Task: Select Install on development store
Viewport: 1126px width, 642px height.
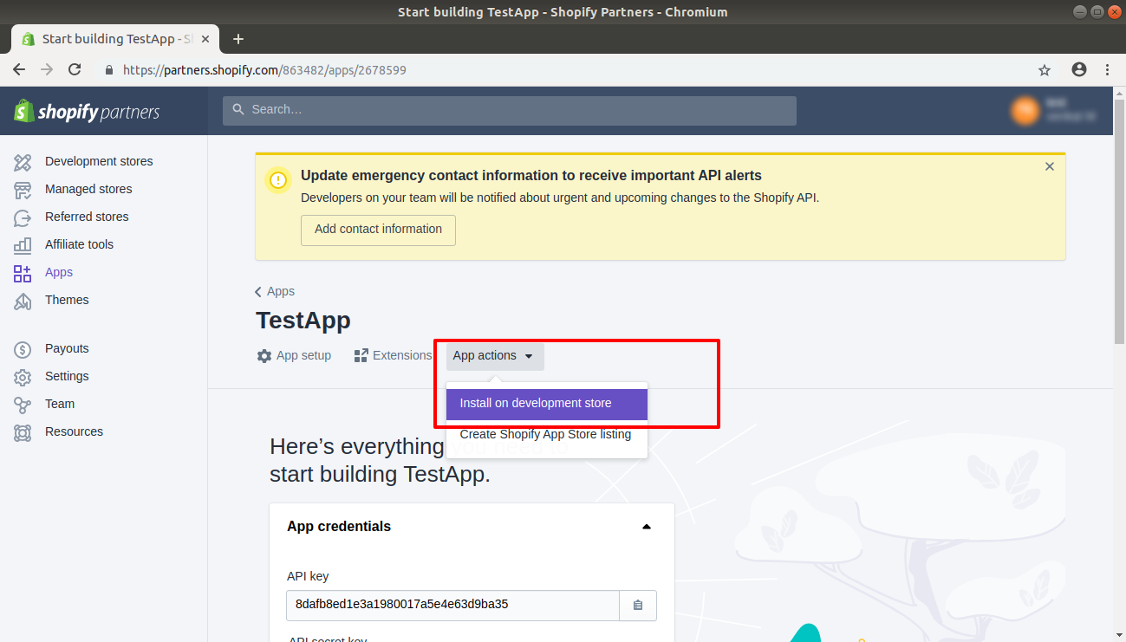Action: 547,404
